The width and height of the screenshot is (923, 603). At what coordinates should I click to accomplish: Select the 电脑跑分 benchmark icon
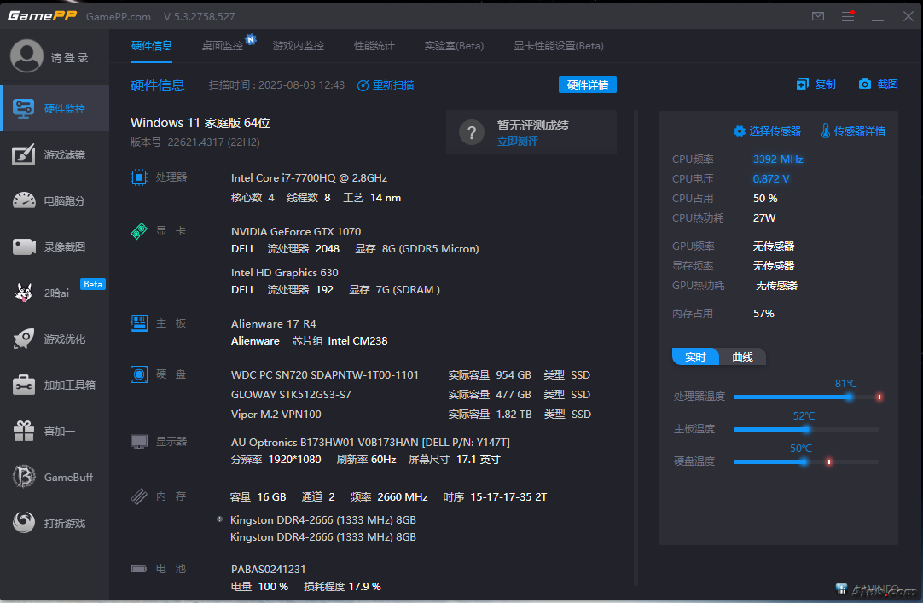tap(24, 200)
